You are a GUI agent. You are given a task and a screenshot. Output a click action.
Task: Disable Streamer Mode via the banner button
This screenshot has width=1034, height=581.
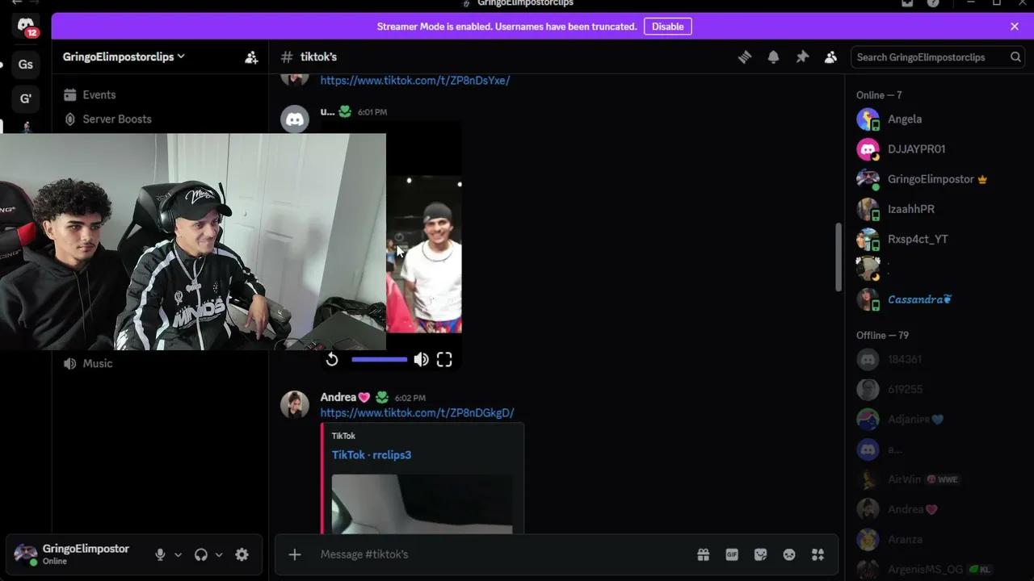pyautogui.click(x=668, y=27)
